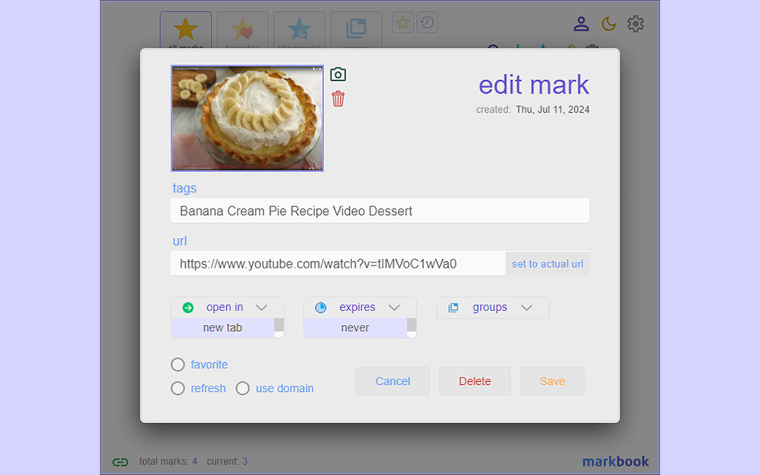Click the green link icon in the status bar
The width and height of the screenshot is (760, 475).
[x=121, y=461]
